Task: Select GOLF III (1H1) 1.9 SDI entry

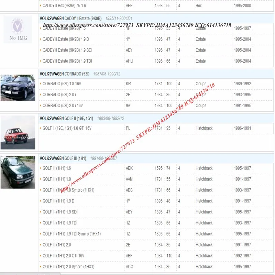Action: pyautogui.click(x=60, y=212)
